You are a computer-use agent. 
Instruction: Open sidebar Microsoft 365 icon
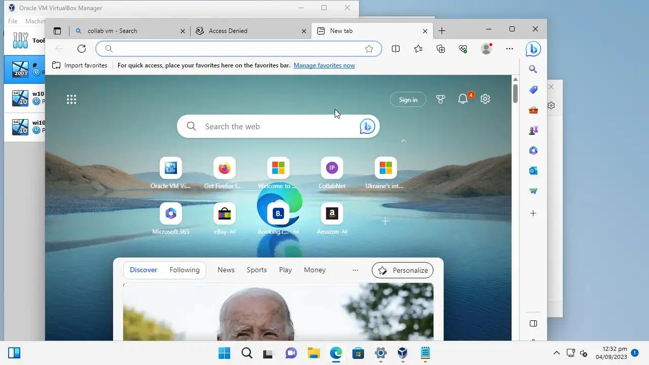click(x=533, y=151)
